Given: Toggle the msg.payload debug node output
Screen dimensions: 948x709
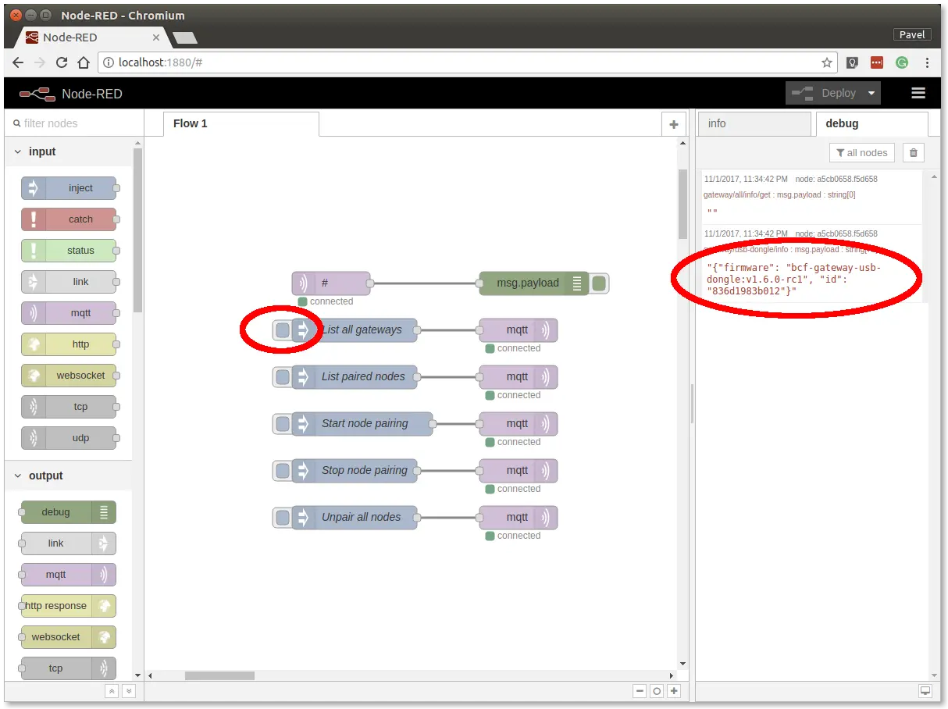Looking at the screenshot, I should point(599,283).
